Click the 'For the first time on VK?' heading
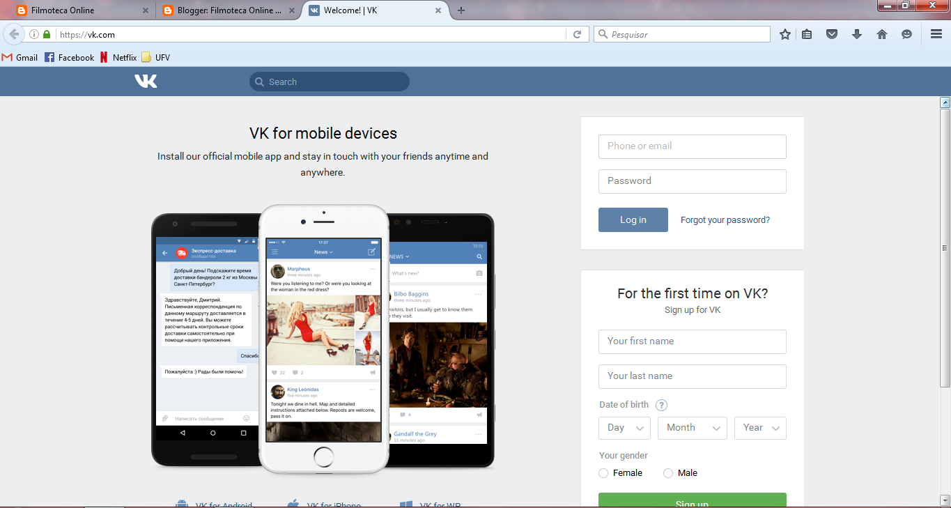951x508 pixels. click(x=693, y=293)
